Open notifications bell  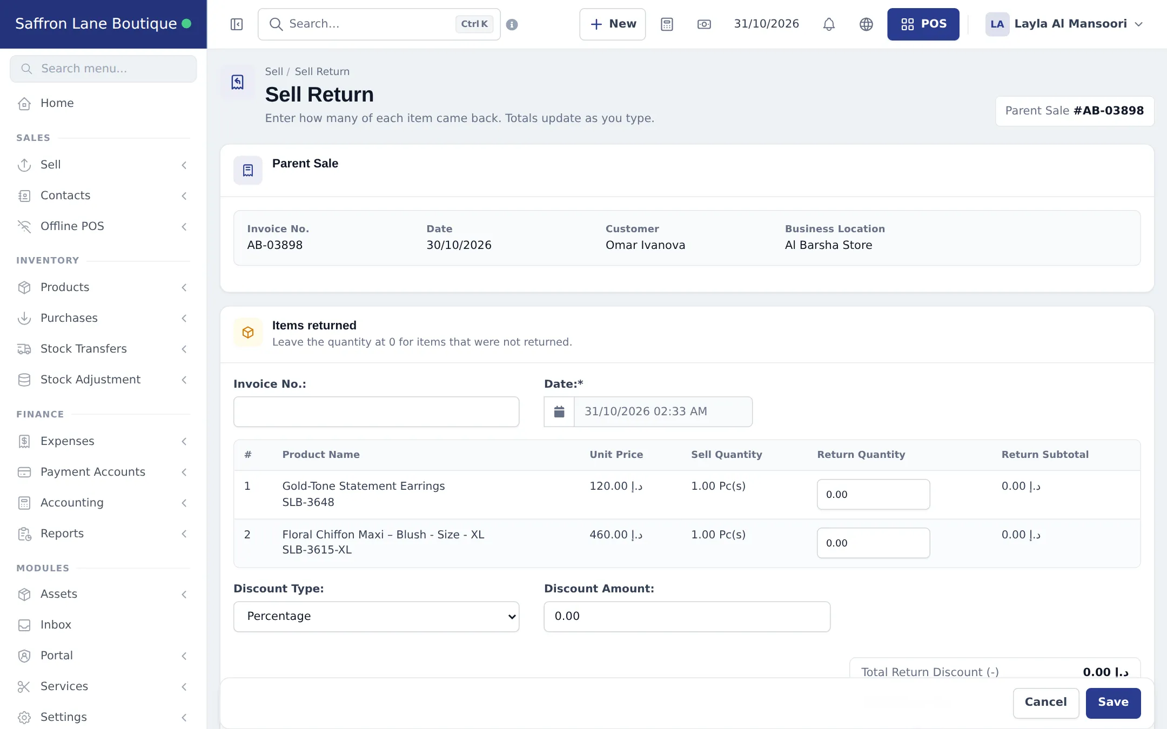click(x=829, y=24)
